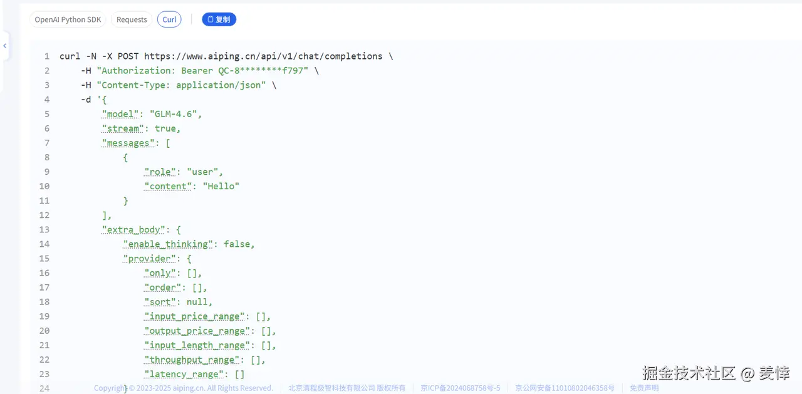Click the blue 复制 copy button
This screenshot has width=802, height=394.
(219, 19)
